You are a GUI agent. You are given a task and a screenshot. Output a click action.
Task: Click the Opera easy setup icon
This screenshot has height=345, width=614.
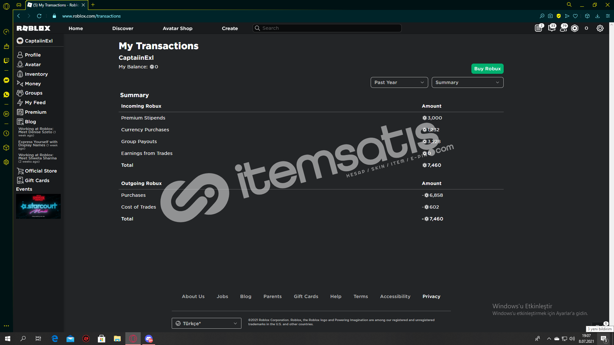click(x=608, y=16)
